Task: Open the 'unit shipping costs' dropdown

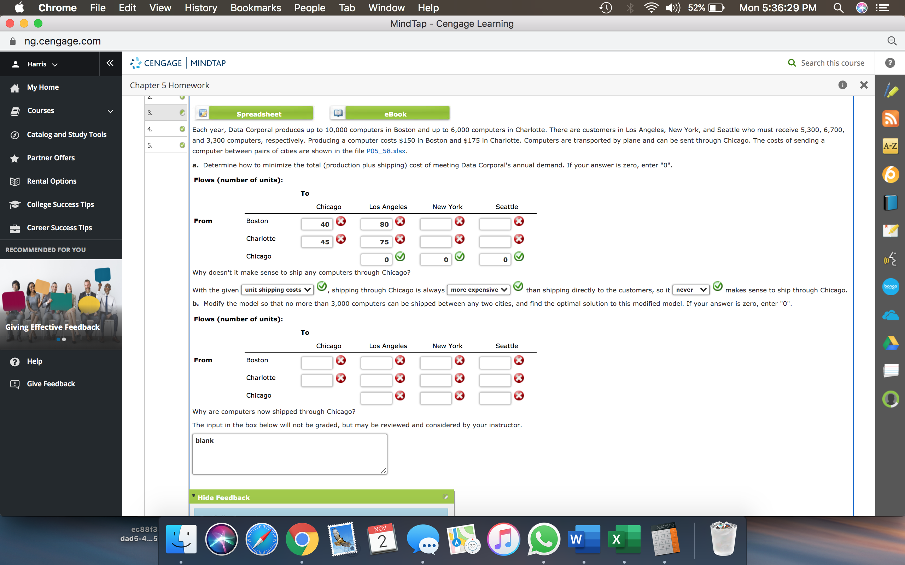Action: (277, 290)
